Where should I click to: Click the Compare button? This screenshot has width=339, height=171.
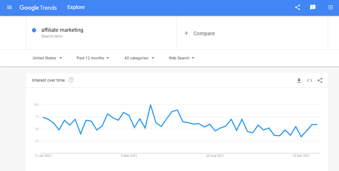click(x=200, y=33)
